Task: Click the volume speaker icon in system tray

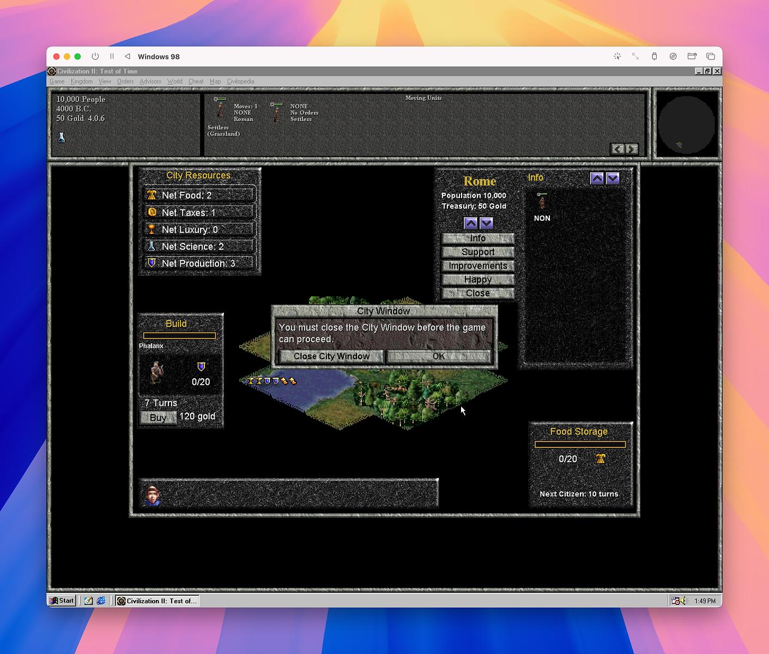Action: [685, 601]
